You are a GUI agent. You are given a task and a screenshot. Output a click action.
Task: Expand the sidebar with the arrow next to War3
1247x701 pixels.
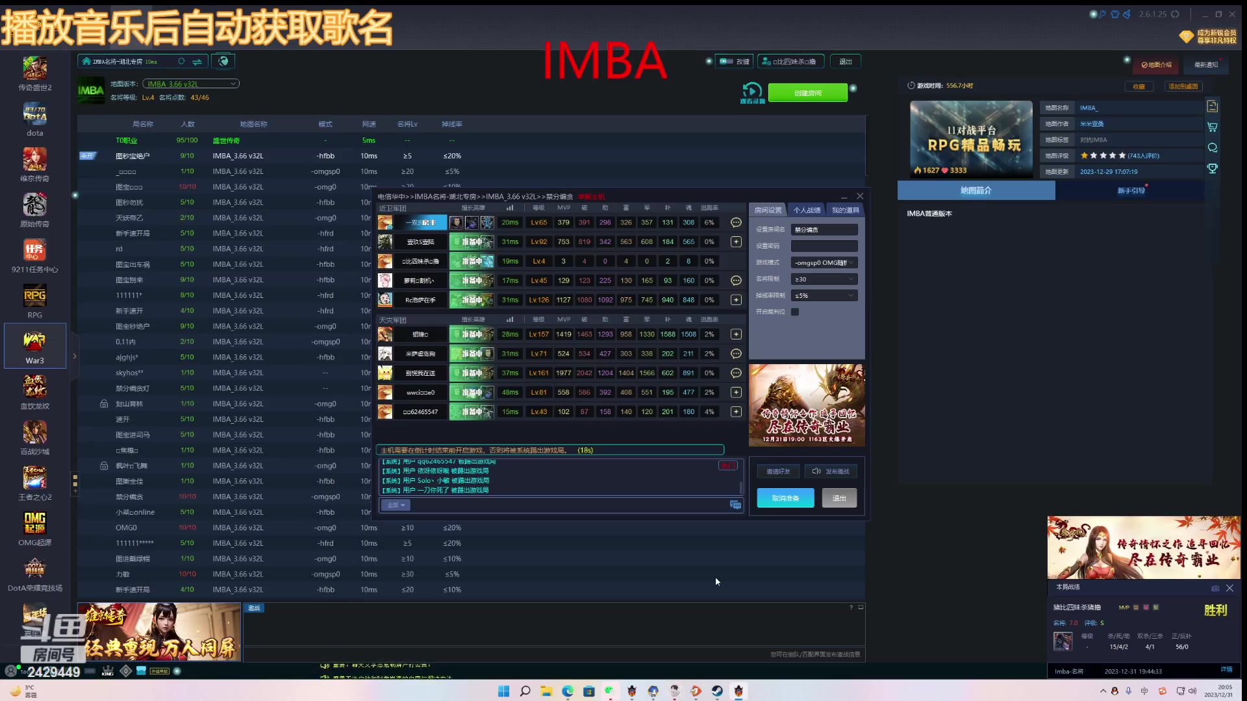click(x=74, y=356)
